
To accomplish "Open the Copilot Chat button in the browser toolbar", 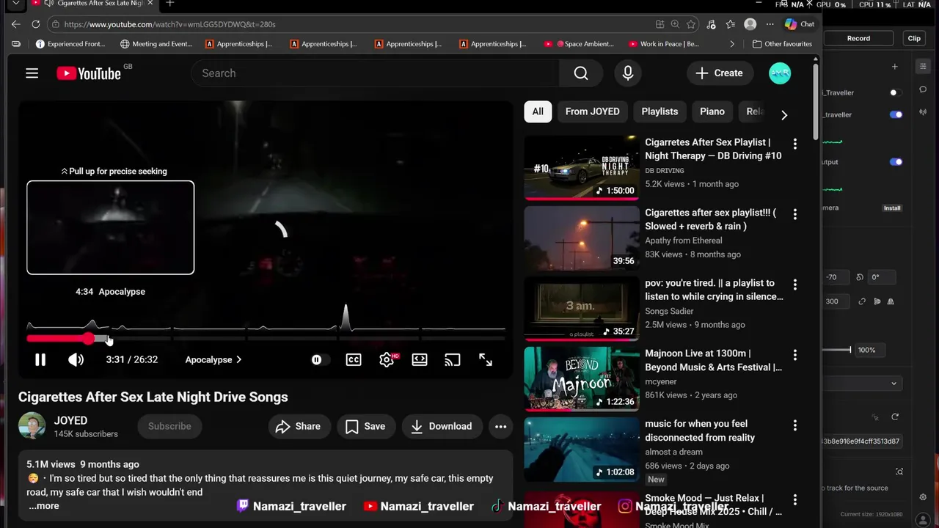I will [x=800, y=24].
